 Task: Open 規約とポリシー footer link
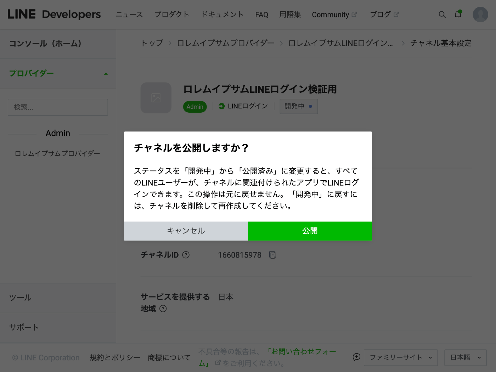(x=115, y=358)
